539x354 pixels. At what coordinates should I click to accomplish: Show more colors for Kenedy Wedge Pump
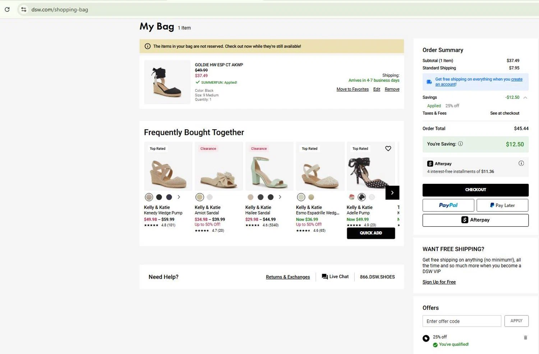pyautogui.click(x=179, y=197)
